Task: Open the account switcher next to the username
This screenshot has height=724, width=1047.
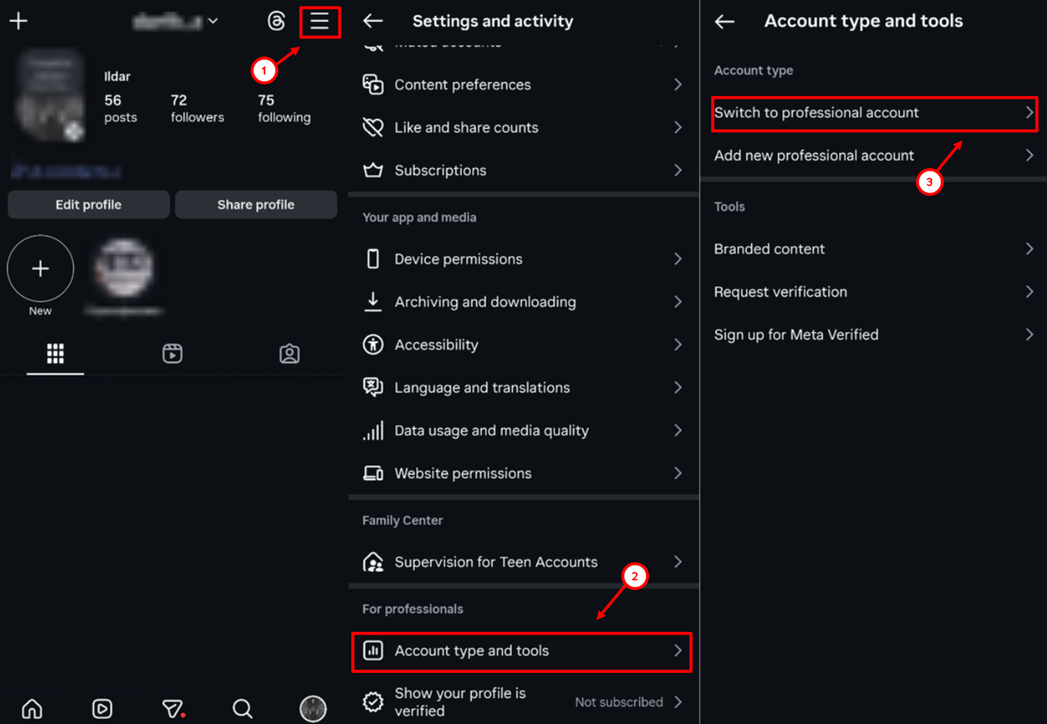Action: pos(211,22)
